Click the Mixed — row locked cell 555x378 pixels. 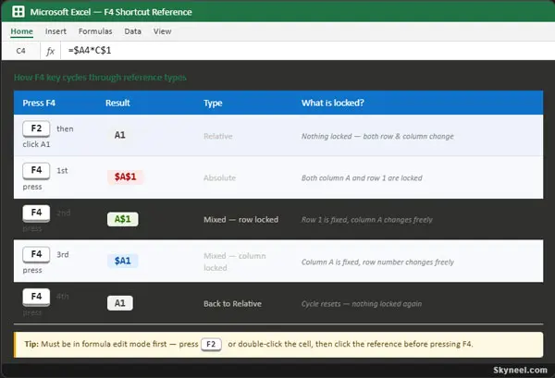click(240, 220)
